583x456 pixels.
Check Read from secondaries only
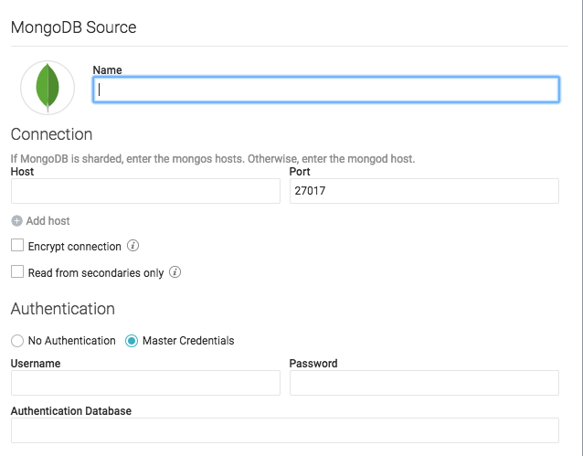coord(17,272)
